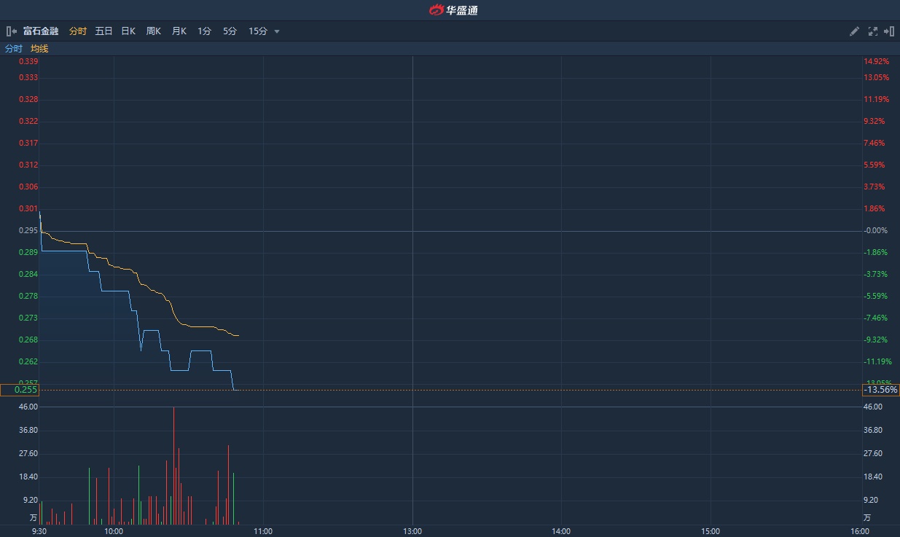Show the 1分 one-minute chart
This screenshot has height=537, width=900.
(x=204, y=31)
